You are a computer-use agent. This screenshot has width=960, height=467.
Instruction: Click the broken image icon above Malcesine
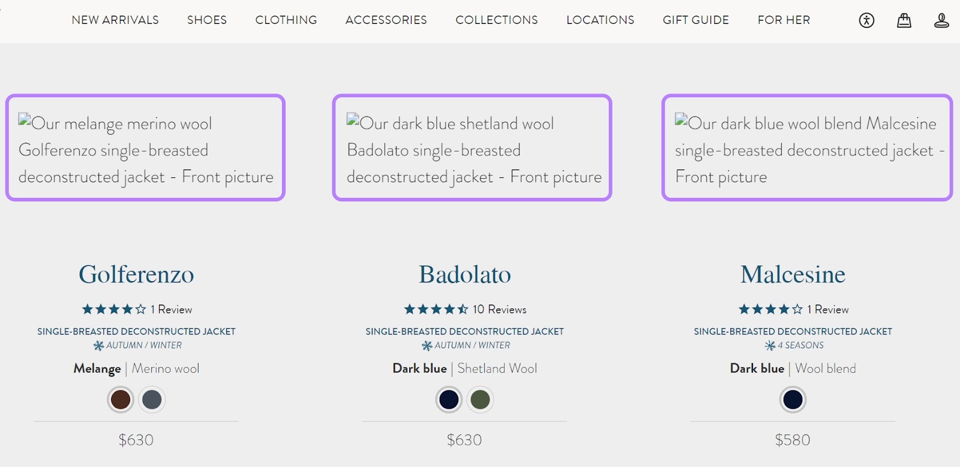click(x=680, y=119)
